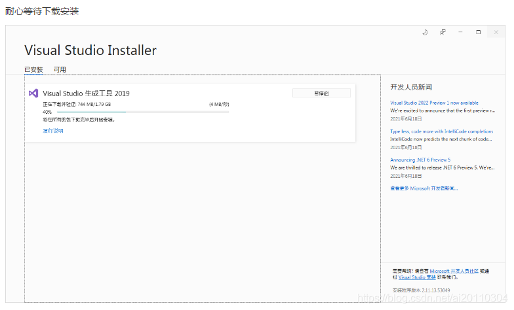
Task: Click 'We are thrilled to release' news summary
Action: [442, 167]
